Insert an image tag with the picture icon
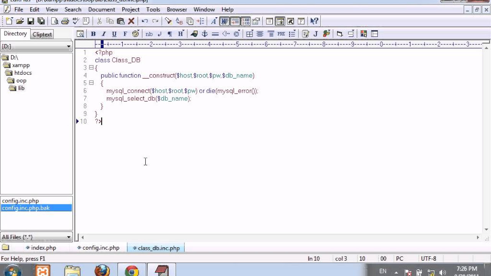 (194, 34)
